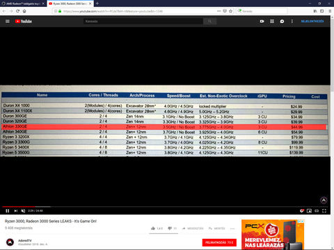Close the Ryzen 3000 tab
Image resolution: width=334 pixels, height=250 pixels.
(x=90, y=3)
